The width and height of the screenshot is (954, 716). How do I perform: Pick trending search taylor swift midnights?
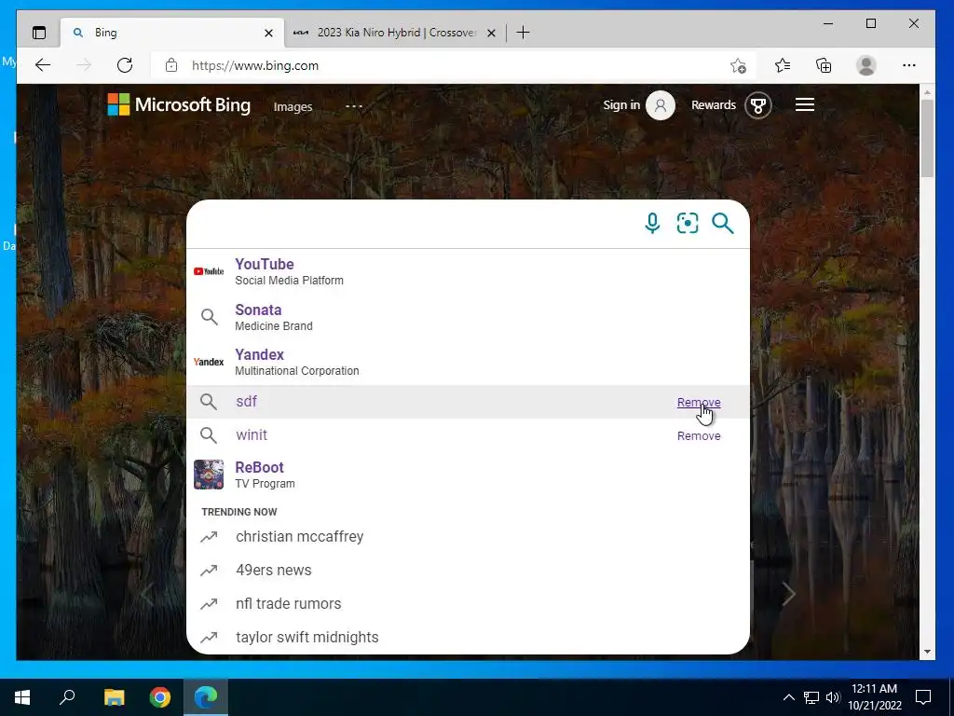pyautogui.click(x=468, y=637)
